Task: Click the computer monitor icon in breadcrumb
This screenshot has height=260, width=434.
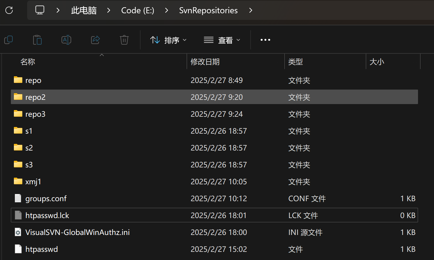Action: (x=40, y=10)
